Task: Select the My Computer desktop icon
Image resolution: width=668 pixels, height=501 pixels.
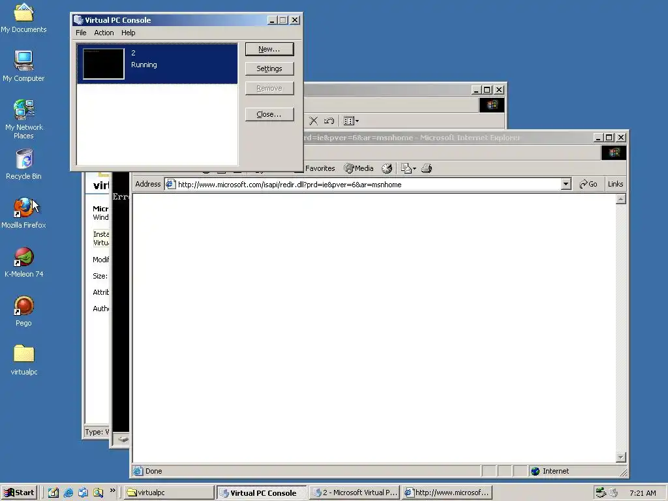Action: (23, 66)
